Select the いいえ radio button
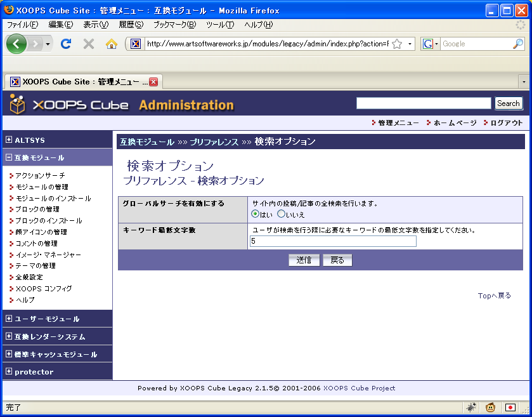 point(282,214)
